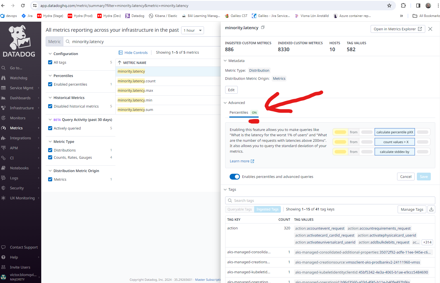Open browser extensions puzzle icon
The width and height of the screenshot is (440, 283).
tap(403, 6)
